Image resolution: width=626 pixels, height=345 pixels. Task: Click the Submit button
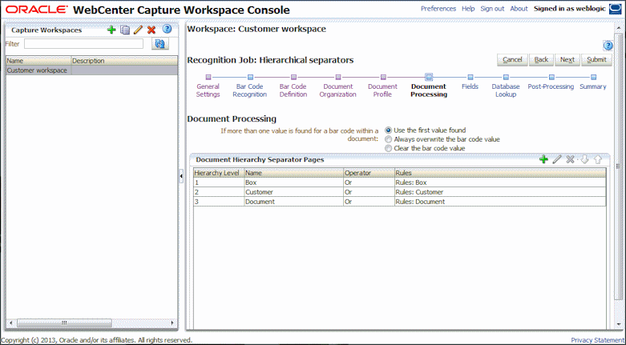(596, 60)
